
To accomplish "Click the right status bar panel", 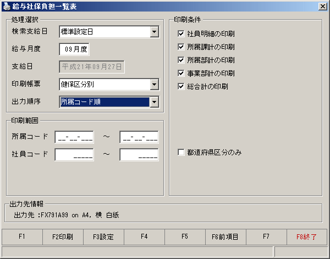I will (301, 252).
